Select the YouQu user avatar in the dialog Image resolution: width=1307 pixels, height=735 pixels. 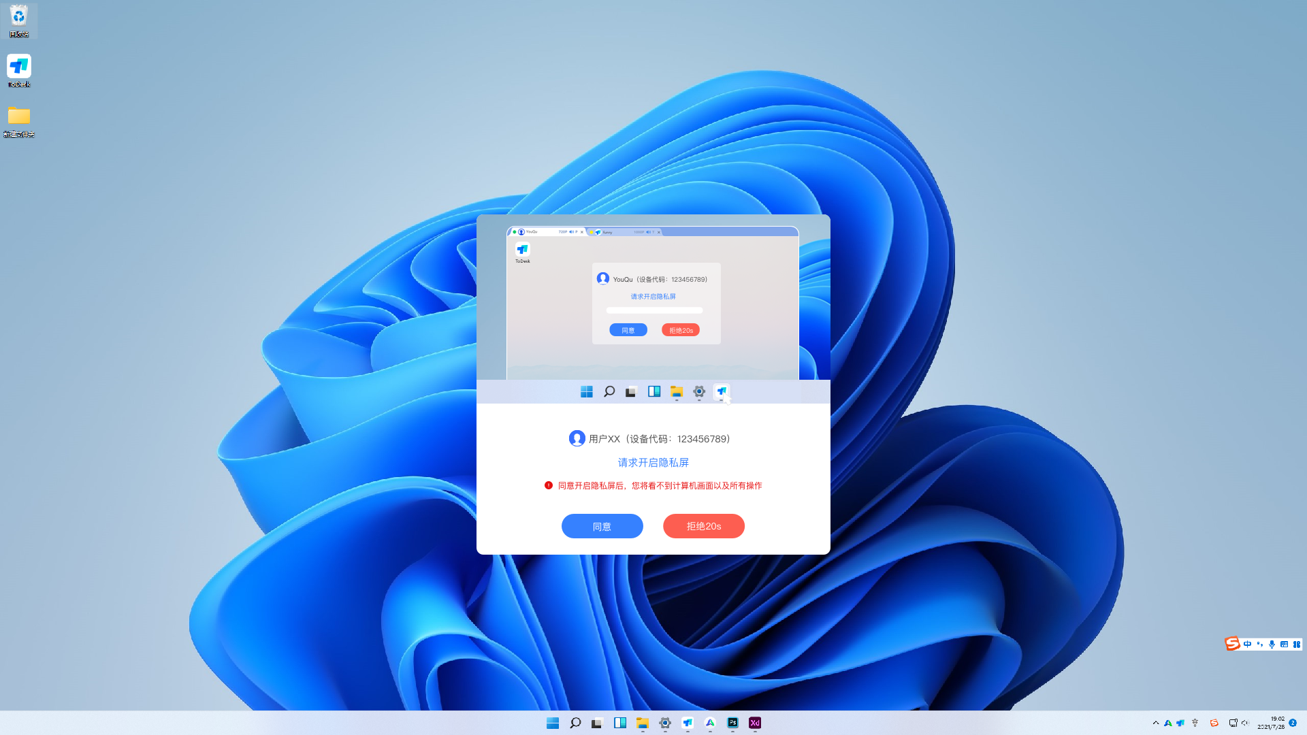click(x=602, y=278)
